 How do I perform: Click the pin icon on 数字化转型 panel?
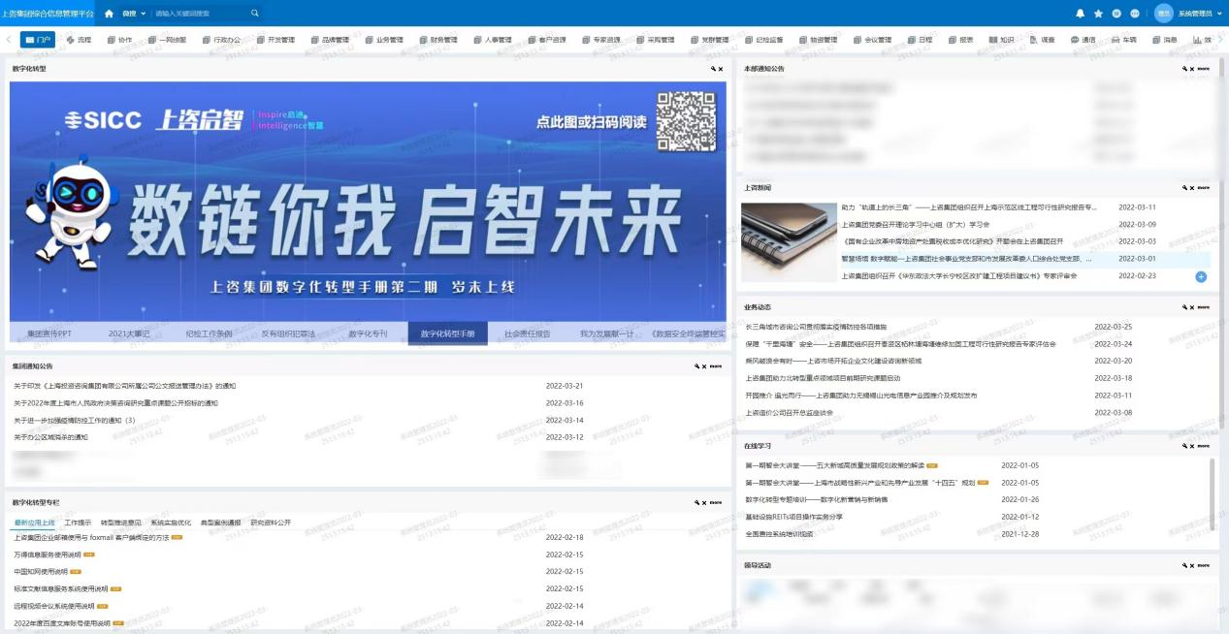tap(712, 70)
